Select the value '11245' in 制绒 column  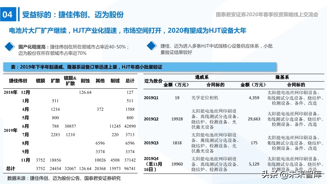pyautogui.click(x=115, y=126)
